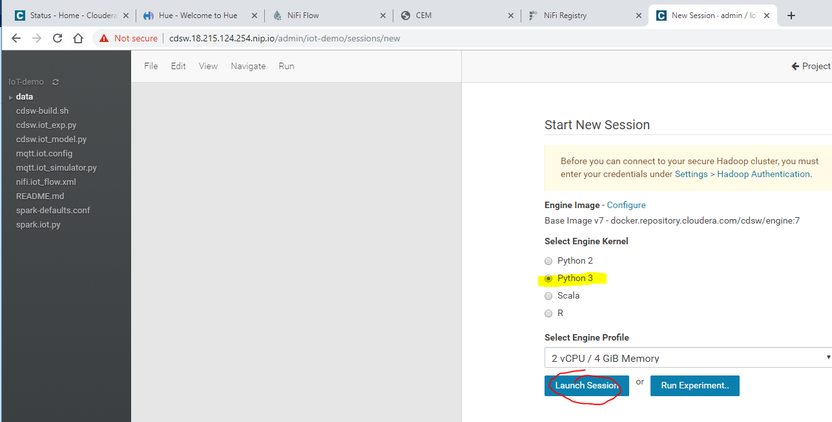Click the Not secure warning icon

click(x=104, y=38)
